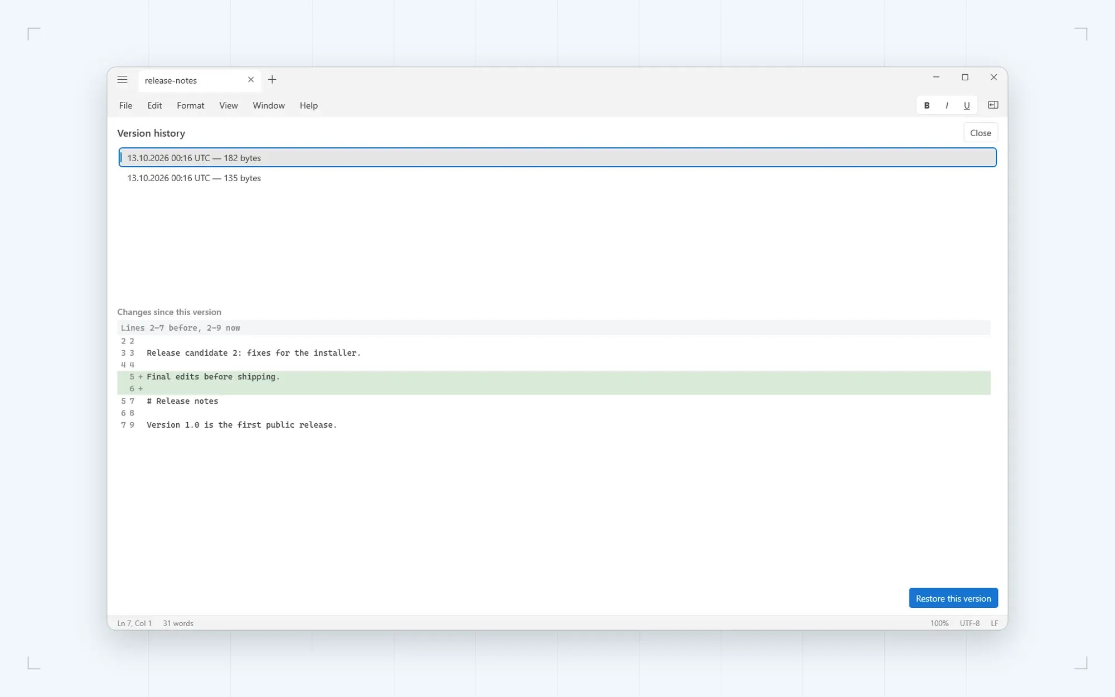Maximize the window
The height and width of the screenshot is (697, 1115).
[965, 78]
